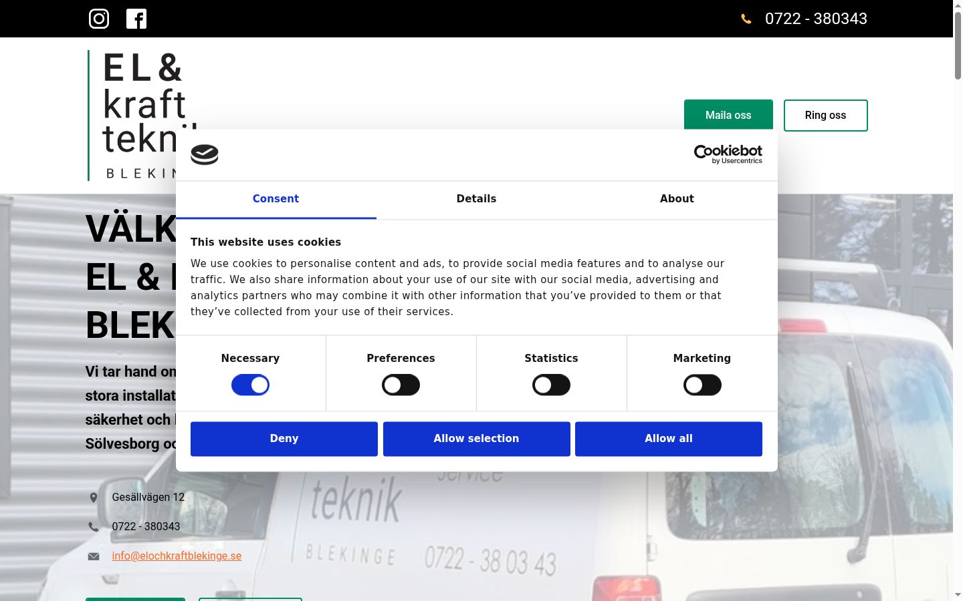Screen dimensions: 963x601
Task: Click the Maila oss button
Action: (728, 116)
